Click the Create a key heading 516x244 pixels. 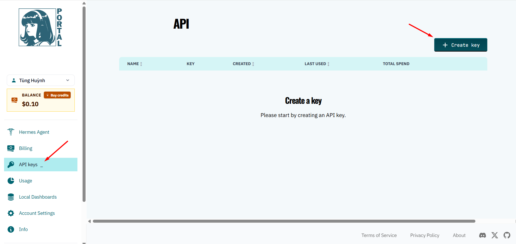point(303,101)
